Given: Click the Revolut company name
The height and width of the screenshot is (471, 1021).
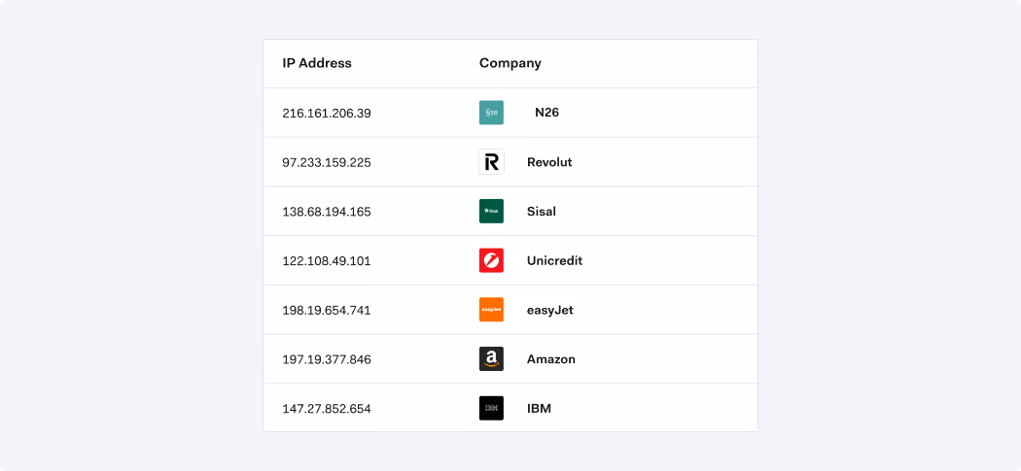Looking at the screenshot, I should [x=549, y=162].
